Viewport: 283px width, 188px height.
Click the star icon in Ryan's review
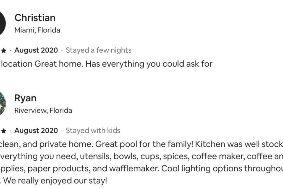point(4,131)
